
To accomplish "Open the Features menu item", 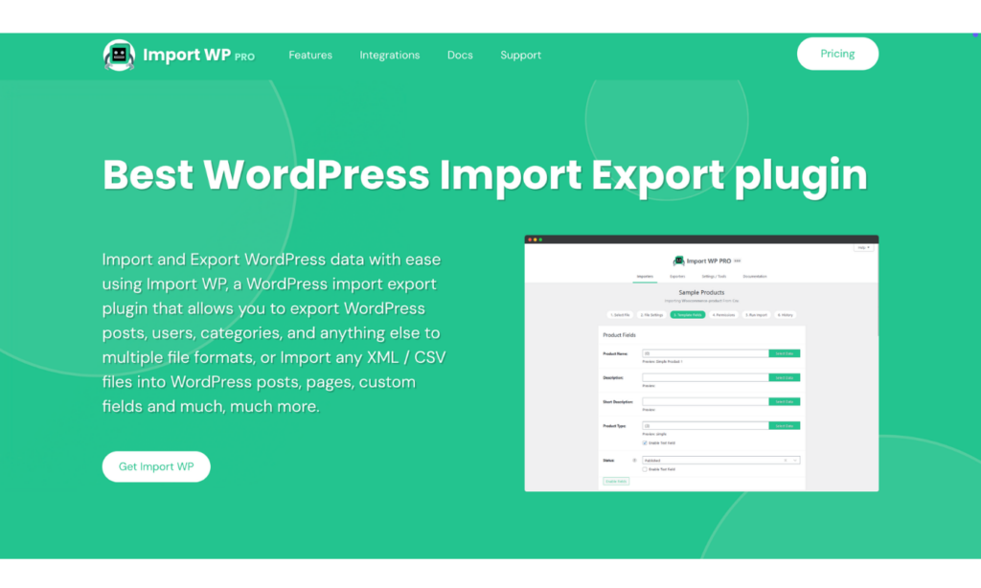I will click(310, 55).
